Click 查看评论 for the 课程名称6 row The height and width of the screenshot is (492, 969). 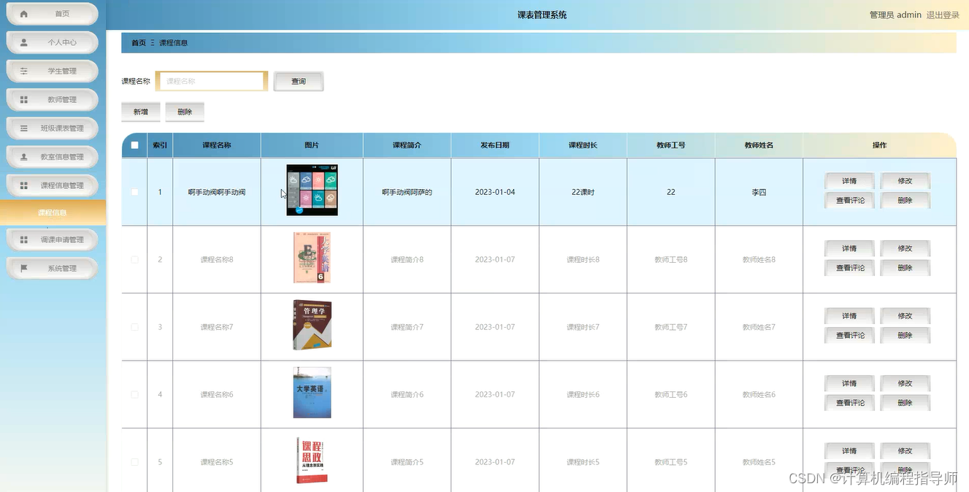(849, 402)
